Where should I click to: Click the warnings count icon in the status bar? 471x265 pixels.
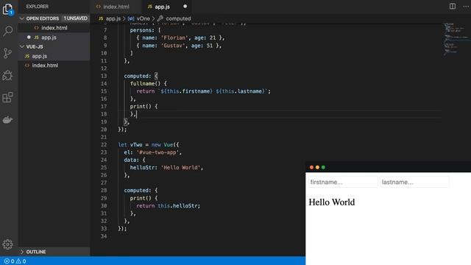18,261
